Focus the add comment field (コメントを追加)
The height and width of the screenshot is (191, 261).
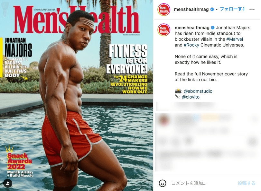pos(189,183)
